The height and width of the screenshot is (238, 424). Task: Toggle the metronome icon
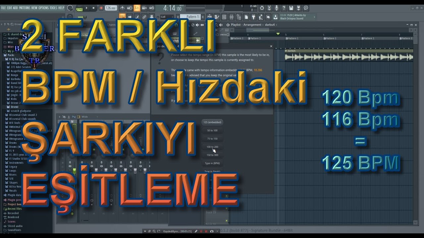pyautogui.click(x=123, y=8)
